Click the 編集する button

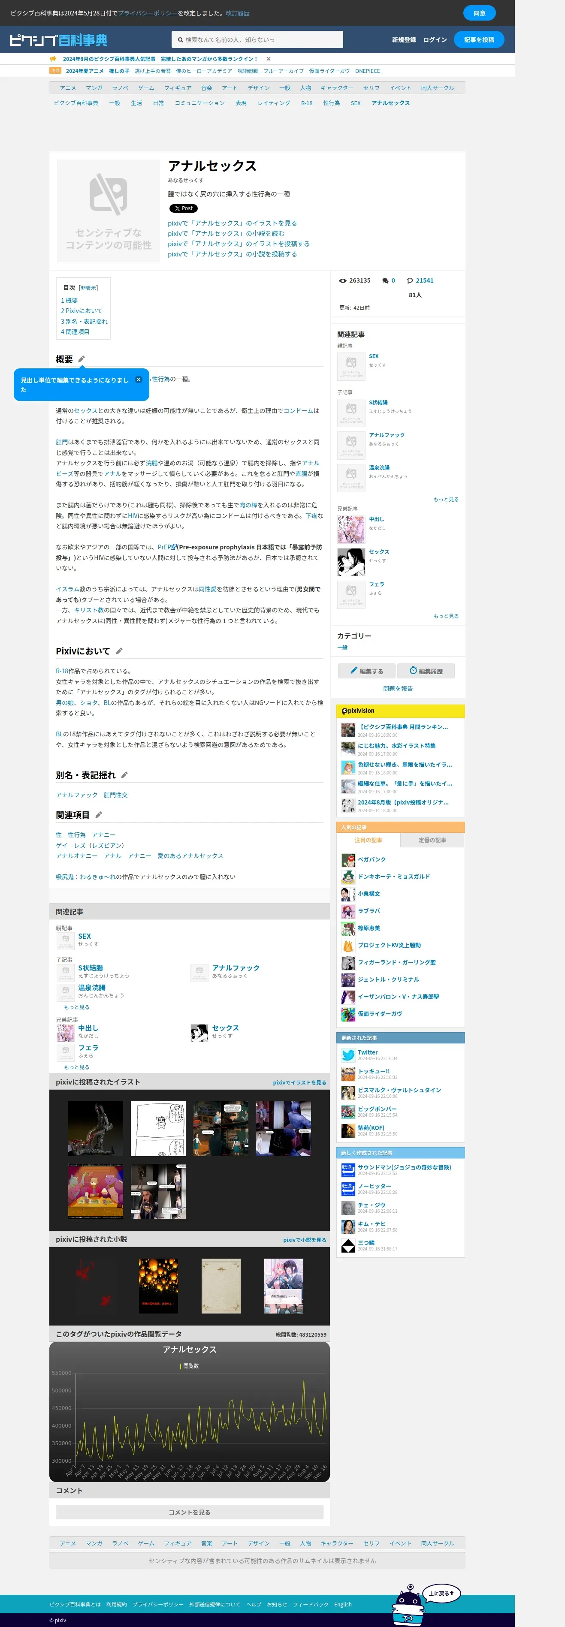pyautogui.click(x=367, y=671)
